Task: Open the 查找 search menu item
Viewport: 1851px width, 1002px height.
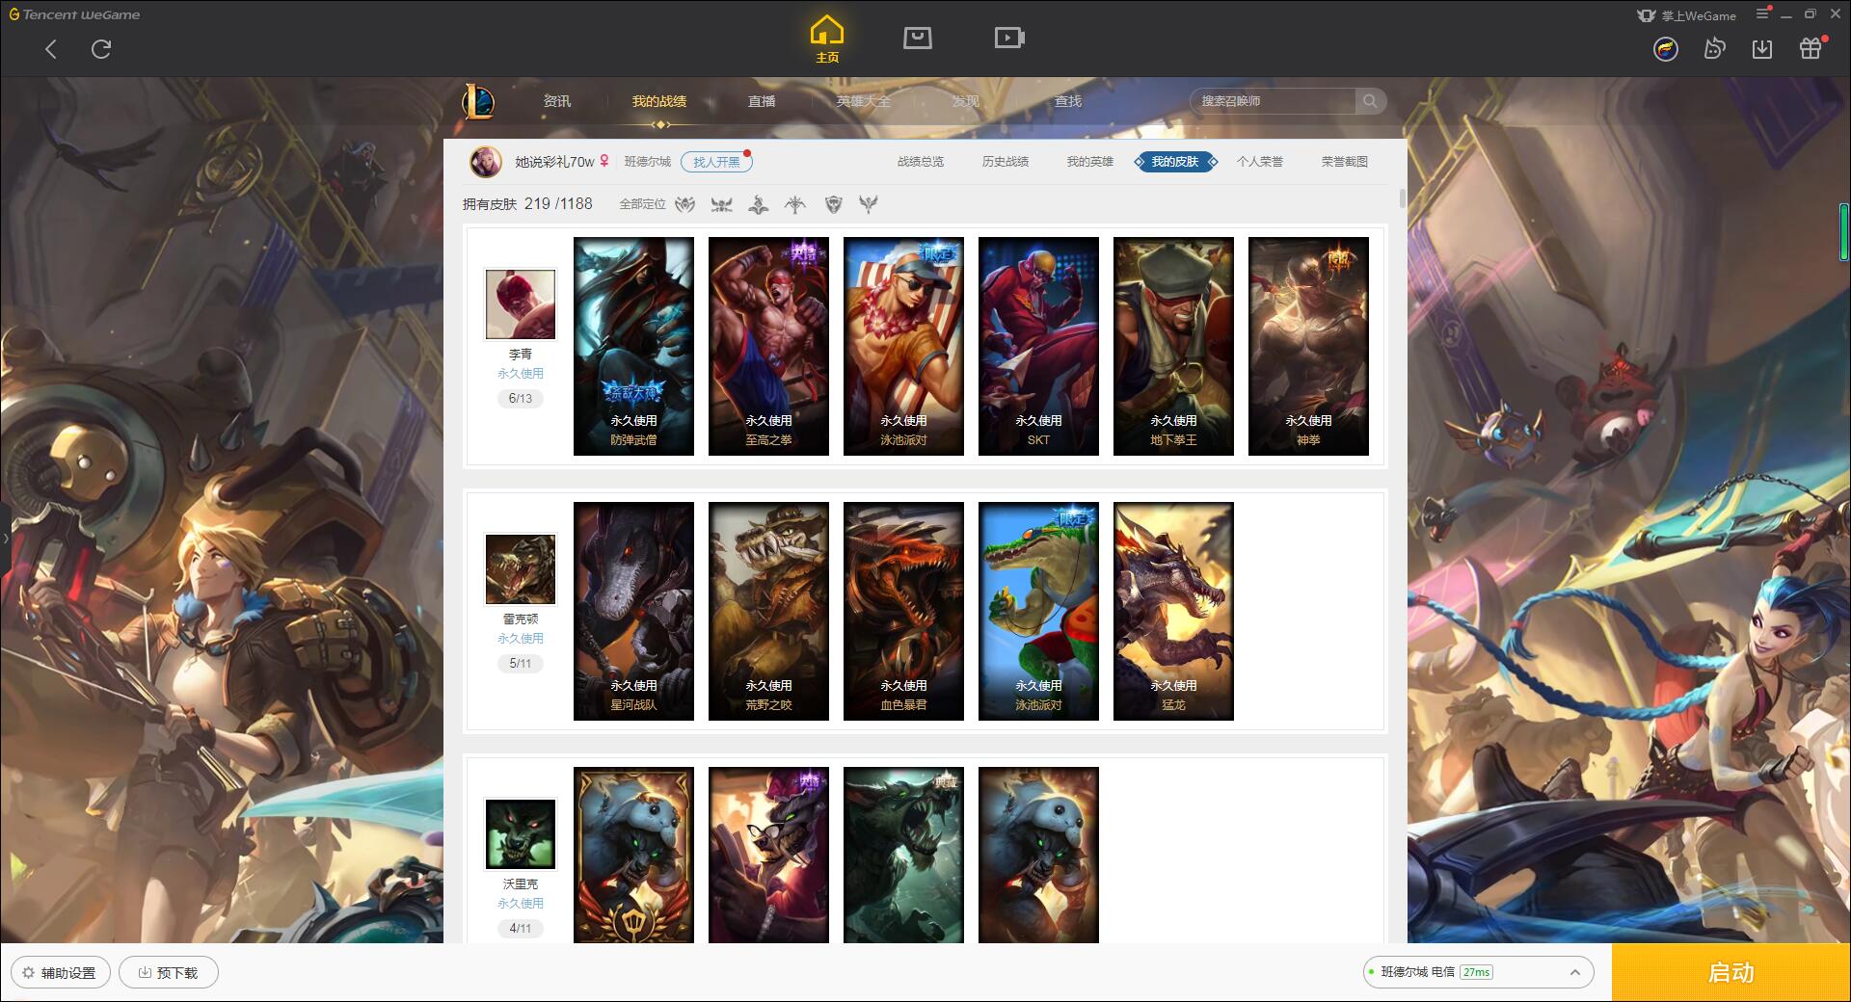Action: click(1068, 101)
